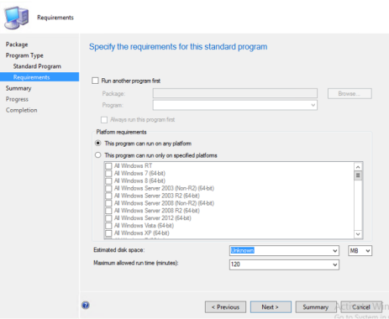Image resolution: width=389 pixels, height=319 pixels.
Task: Check All Windows Vista (64-bit) platform
Action: (x=108, y=226)
